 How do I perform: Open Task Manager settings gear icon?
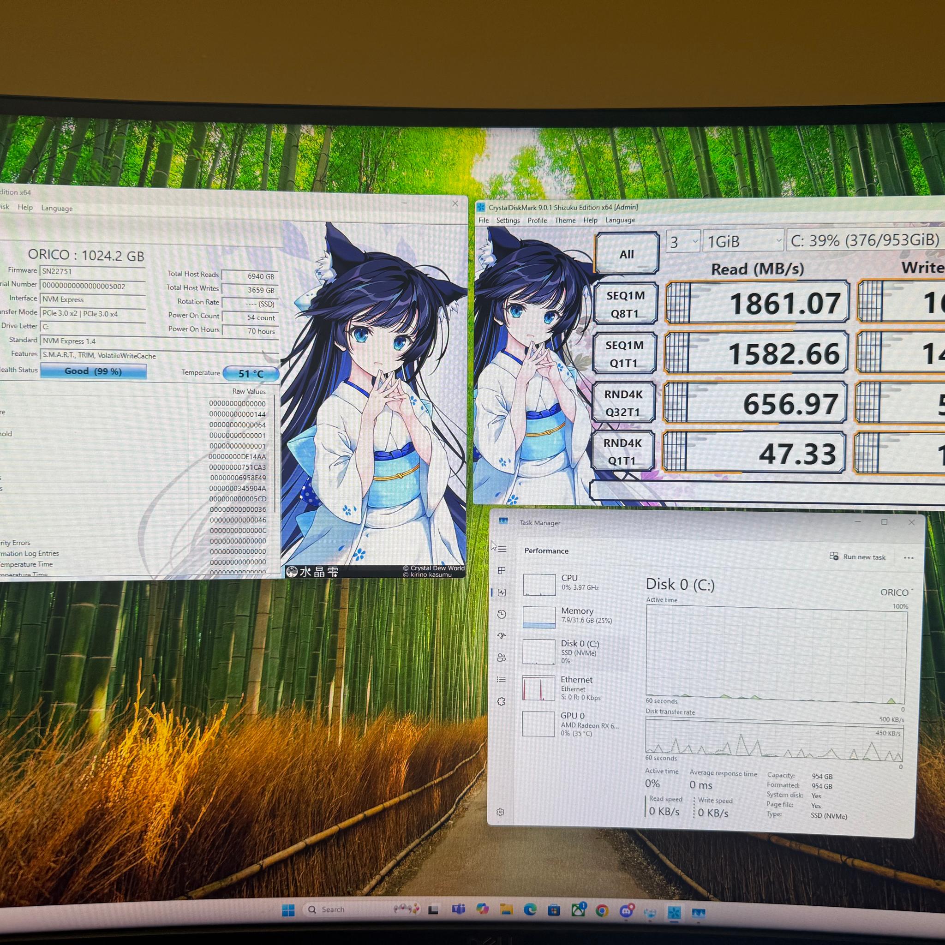(x=500, y=812)
